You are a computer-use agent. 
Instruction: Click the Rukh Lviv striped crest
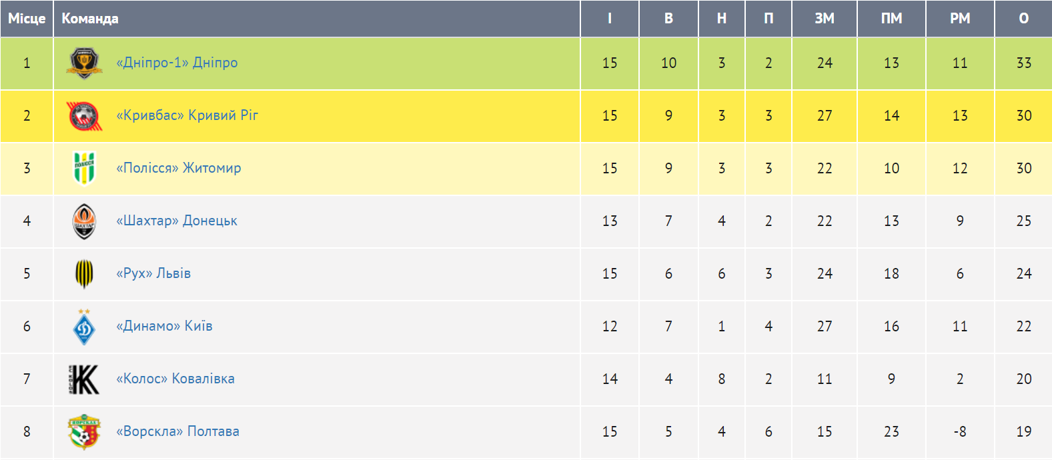point(84,273)
